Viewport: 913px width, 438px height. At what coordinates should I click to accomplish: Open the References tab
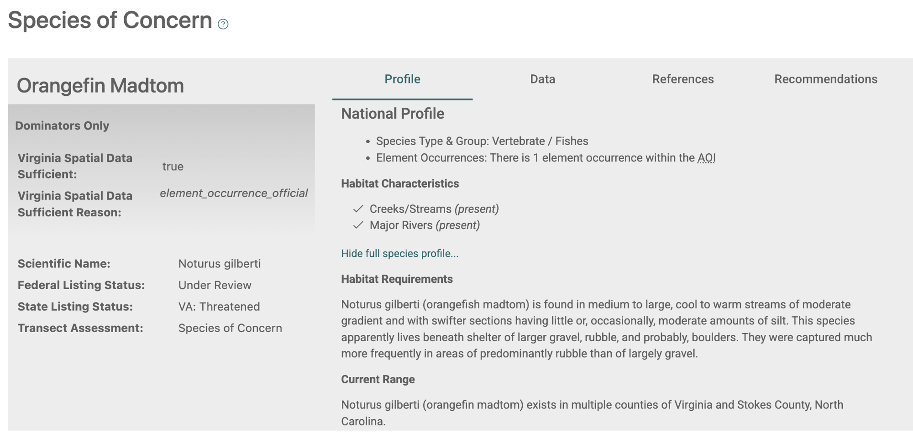point(682,79)
